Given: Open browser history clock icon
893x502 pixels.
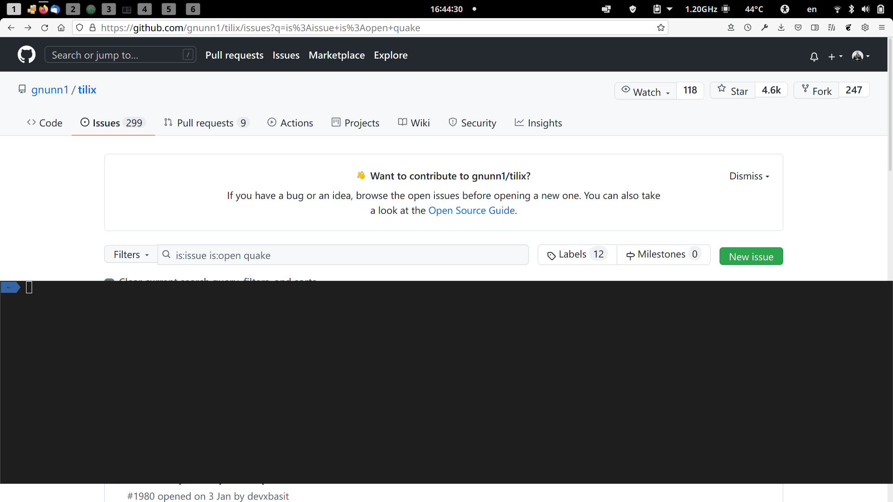Looking at the screenshot, I should [748, 28].
